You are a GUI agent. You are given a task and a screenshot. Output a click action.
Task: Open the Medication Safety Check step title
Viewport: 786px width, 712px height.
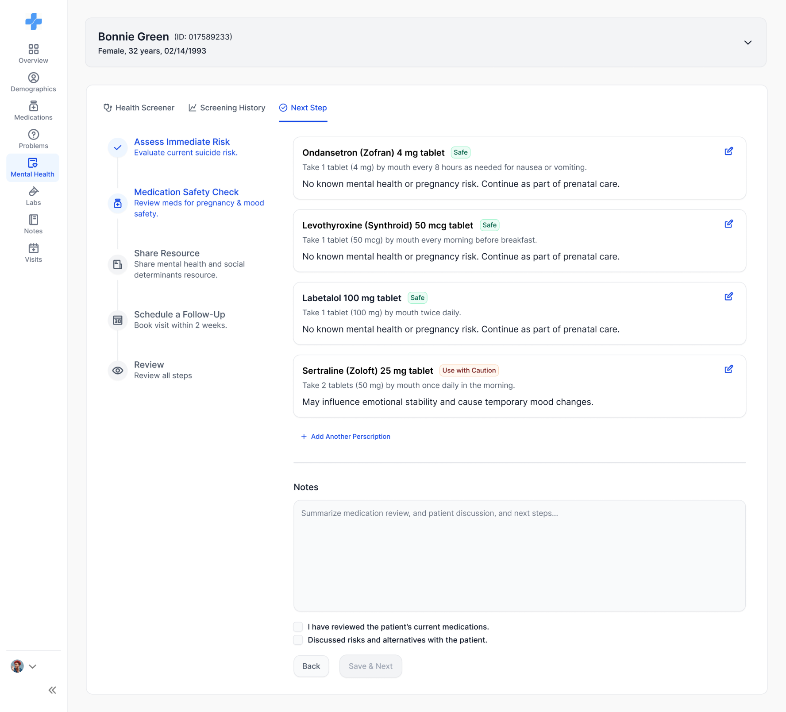coord(186,192)
